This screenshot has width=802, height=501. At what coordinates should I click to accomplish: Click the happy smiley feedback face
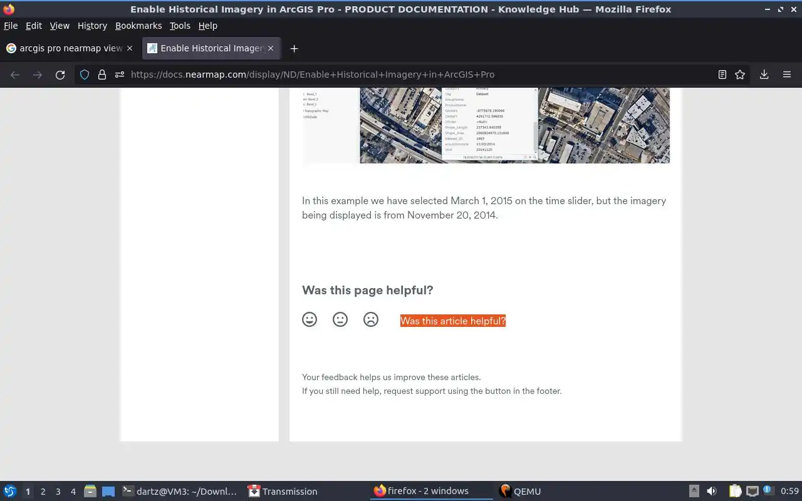point(310,319)
